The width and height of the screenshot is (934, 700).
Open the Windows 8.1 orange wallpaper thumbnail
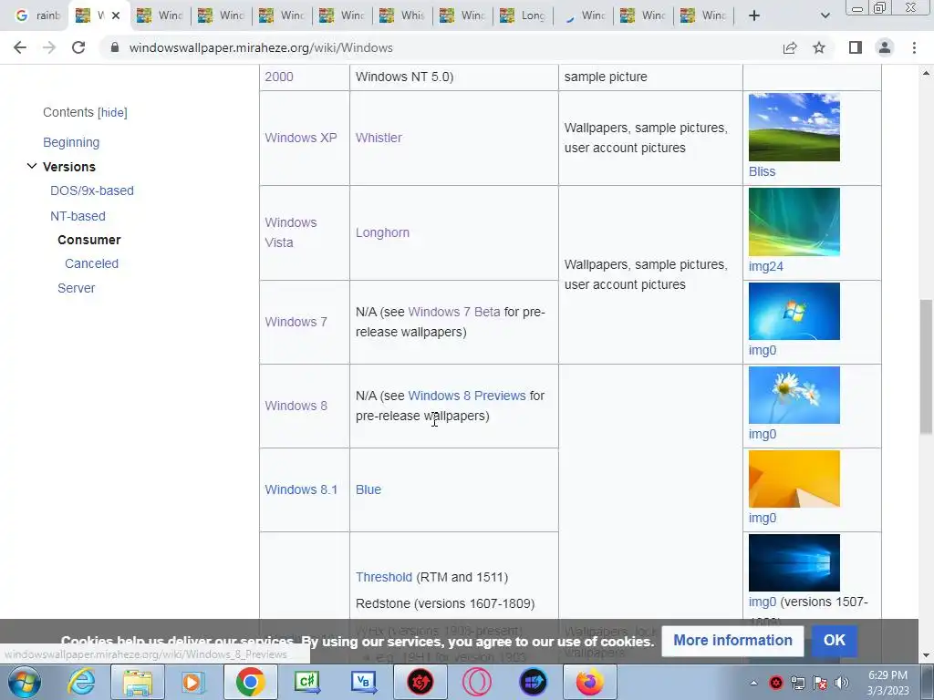(x=794, y=479)
